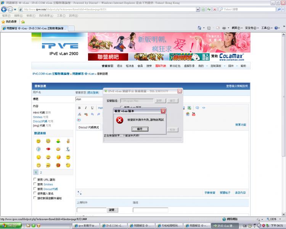This screenshot has width=286, height=229.
Task: Click the 清空內容 clear content link
Action: click(240, 193)
